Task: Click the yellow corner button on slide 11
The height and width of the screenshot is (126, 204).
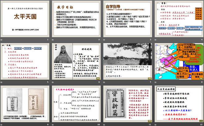Action: point(150,121)
